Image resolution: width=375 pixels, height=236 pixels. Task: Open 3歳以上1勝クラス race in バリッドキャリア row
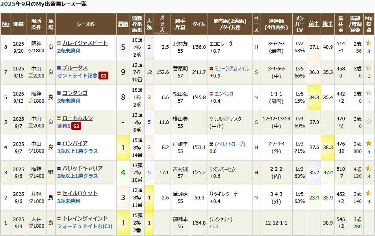[x=78, y=176]
